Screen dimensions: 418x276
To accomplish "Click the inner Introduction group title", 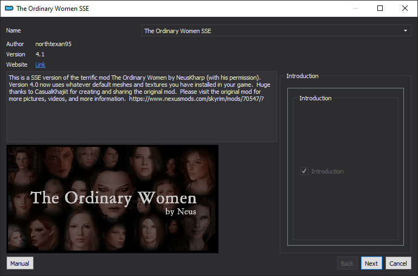I will [x=316, y=98].
